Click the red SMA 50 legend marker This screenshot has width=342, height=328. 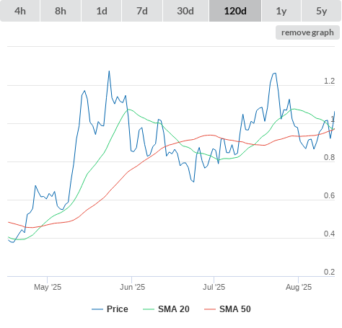(x=210, y=309)
